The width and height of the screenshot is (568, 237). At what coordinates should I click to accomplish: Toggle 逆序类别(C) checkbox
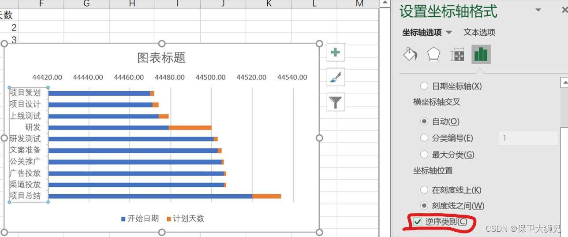[417, 222]
